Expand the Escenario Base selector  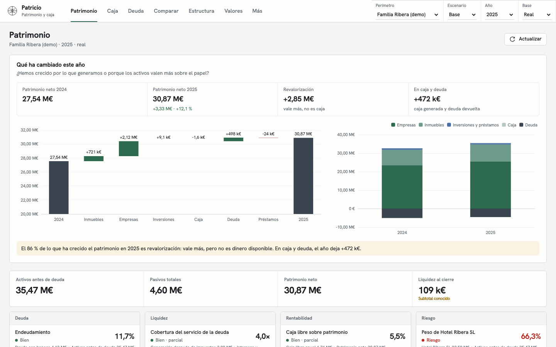coord(462,15)
